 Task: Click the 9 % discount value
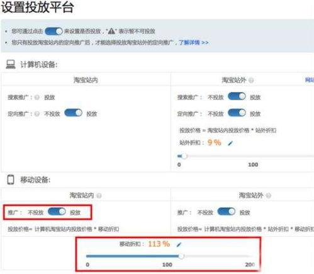pyautogui.click(x=214, y=142)
